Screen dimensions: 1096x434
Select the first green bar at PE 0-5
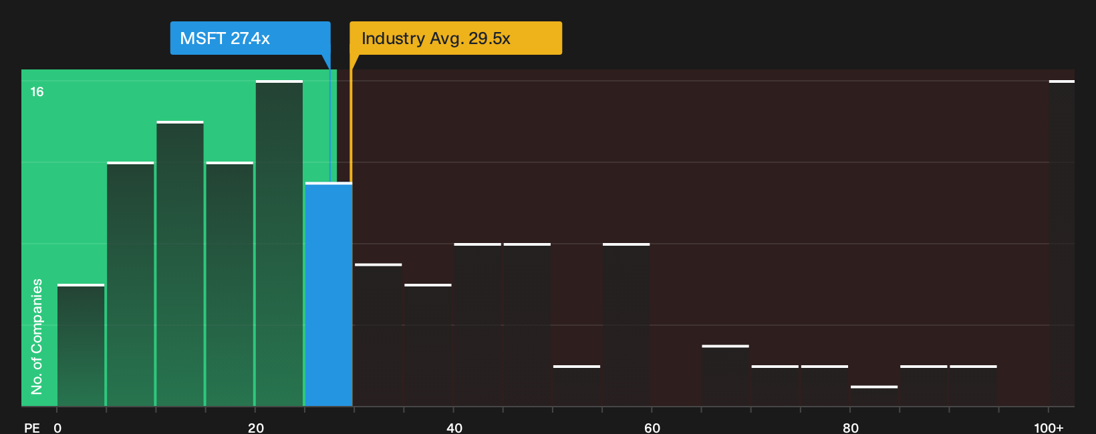81,345
